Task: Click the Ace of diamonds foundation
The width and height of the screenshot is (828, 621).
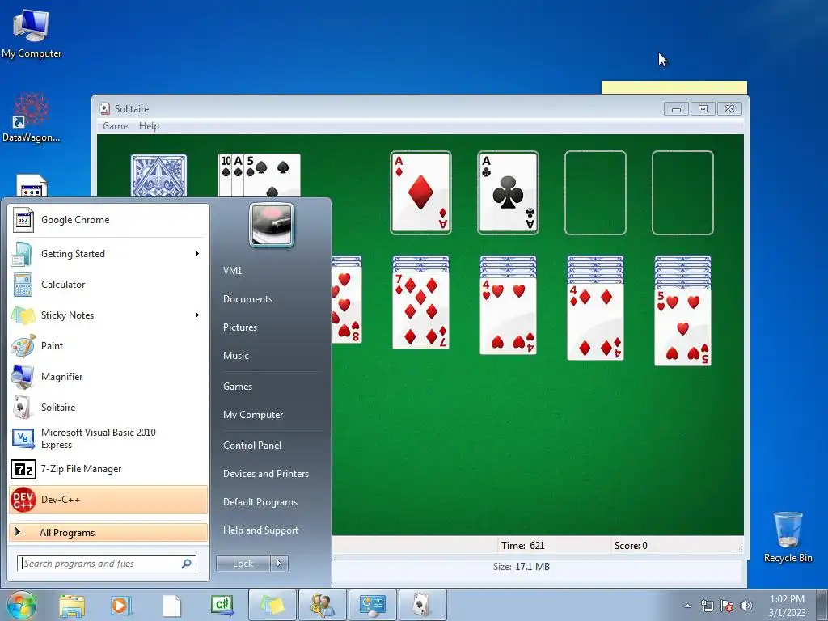Action: click(x=420, y=192)
